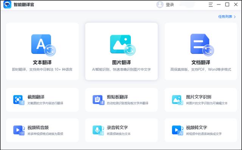Image resolution: width=242 pixels, height=150 pixels.
Task: Click the chevron next to 任务列表
Action: 235,17
